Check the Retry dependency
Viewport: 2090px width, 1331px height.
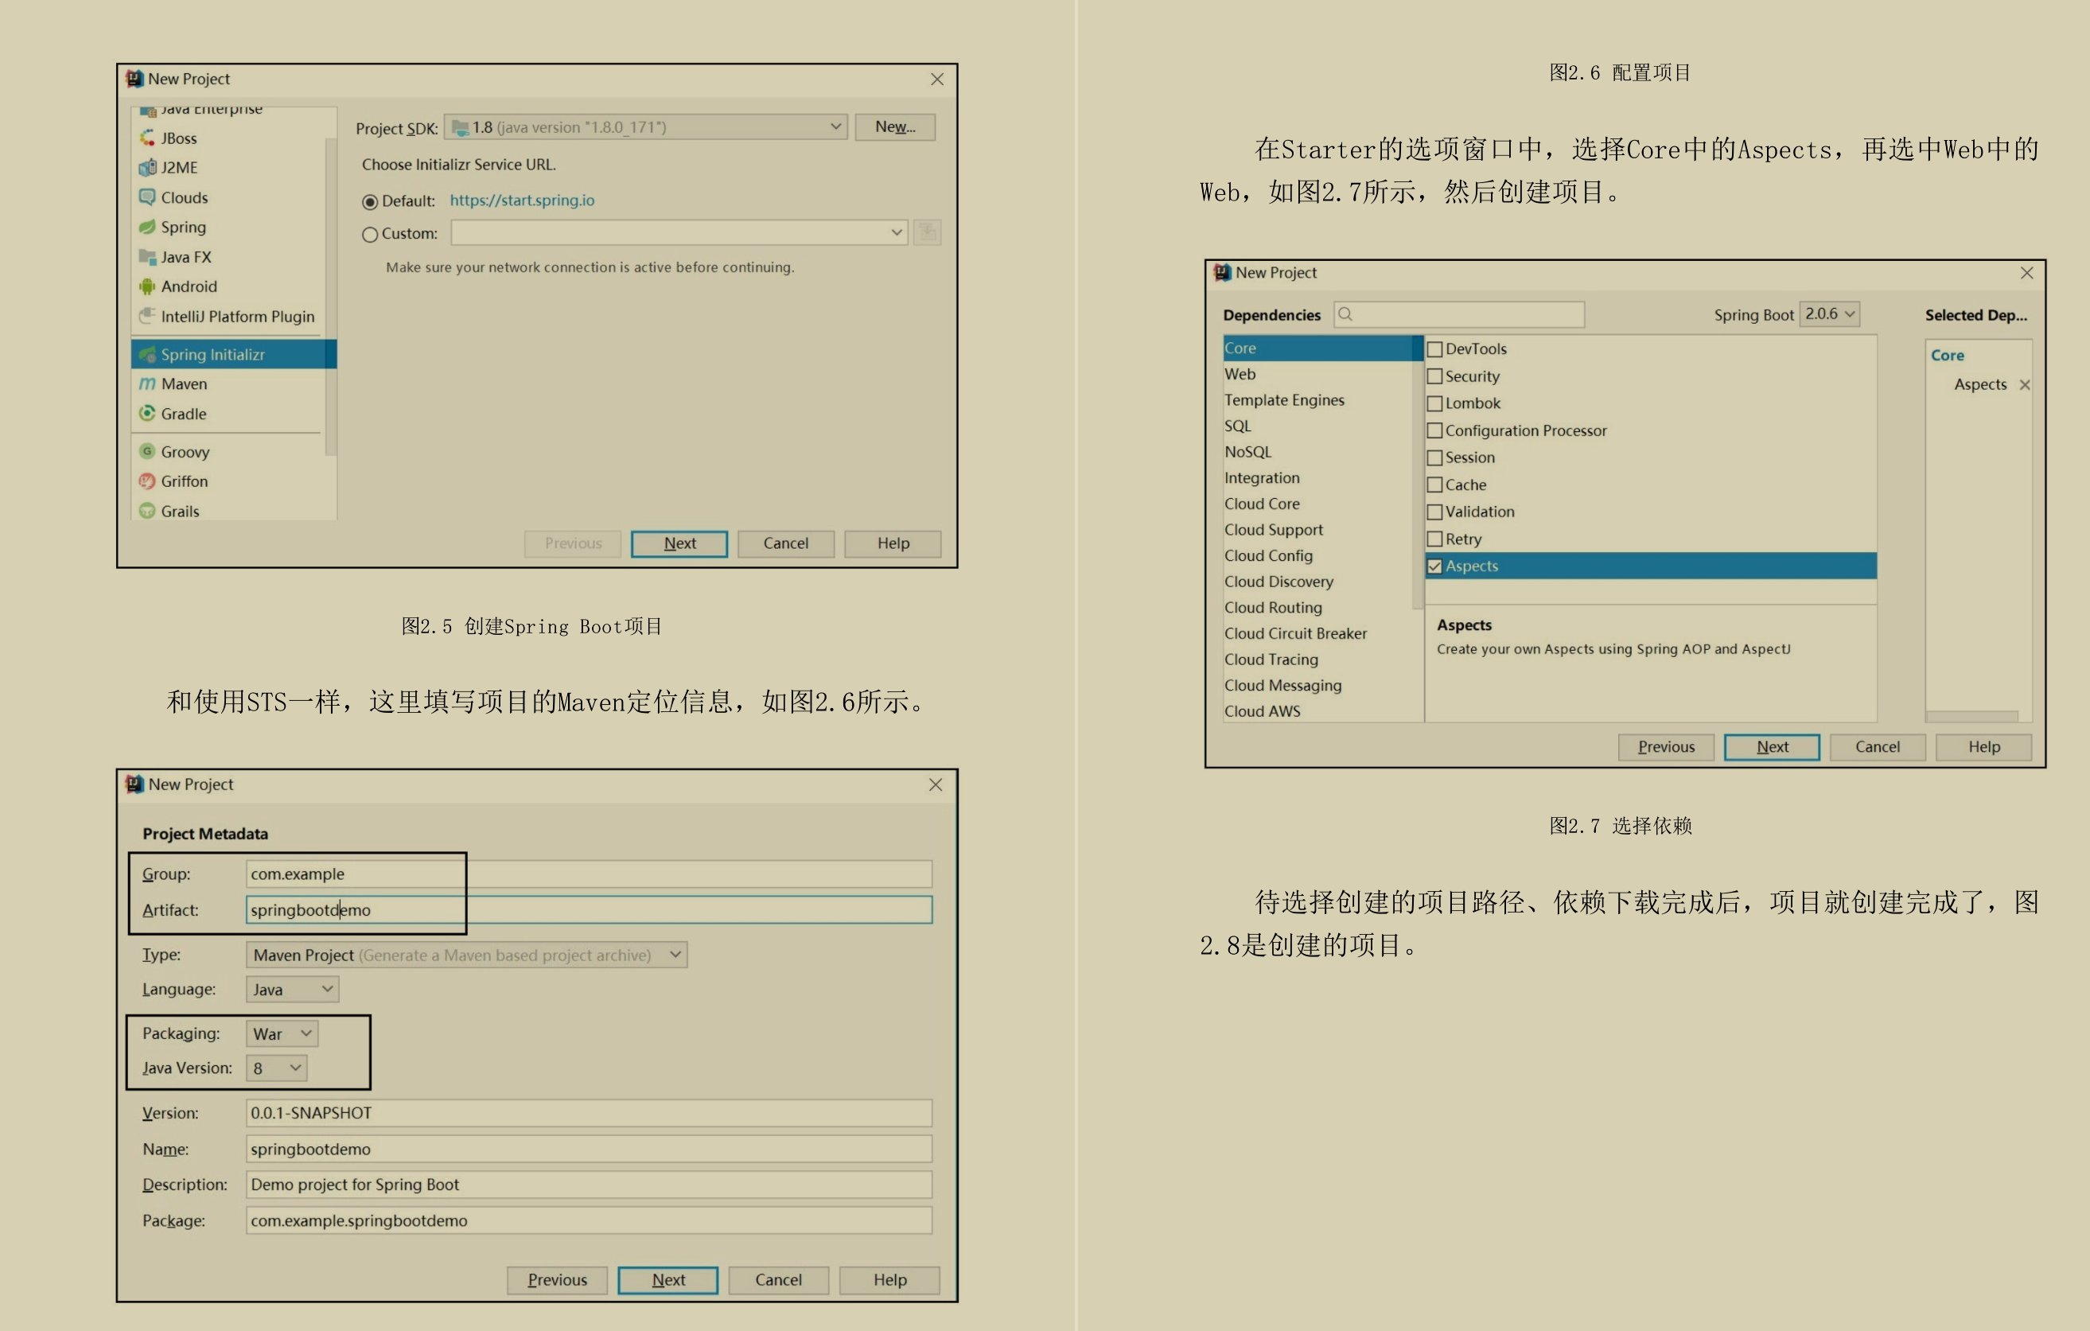[x=1434, y=539]
